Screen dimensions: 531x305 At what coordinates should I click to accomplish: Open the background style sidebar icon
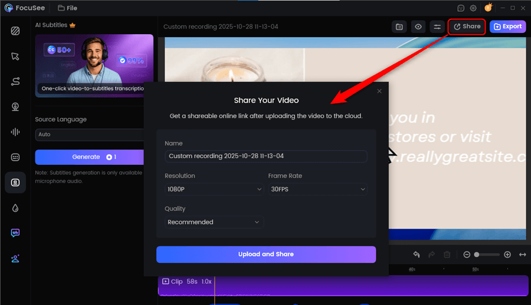coord(15,31)
